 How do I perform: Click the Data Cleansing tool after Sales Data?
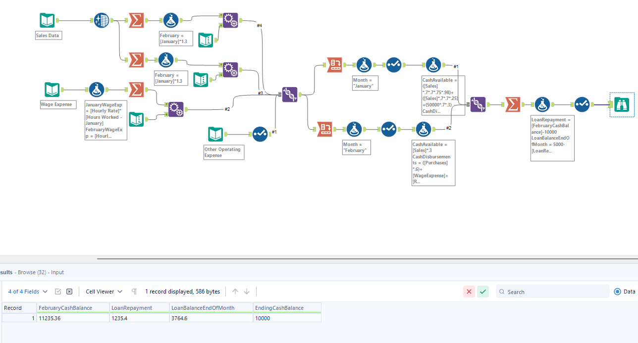102,20
